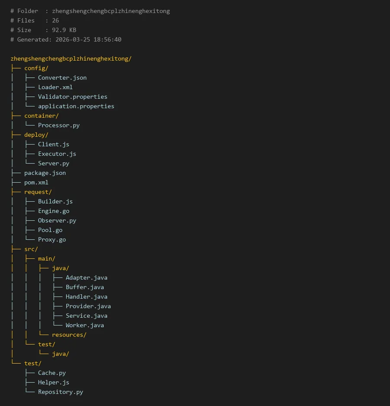Image resolution: width=390 pixels, height=406 pixels.
Task: Open the Engine.go file
Action: [x=53, y=211]
